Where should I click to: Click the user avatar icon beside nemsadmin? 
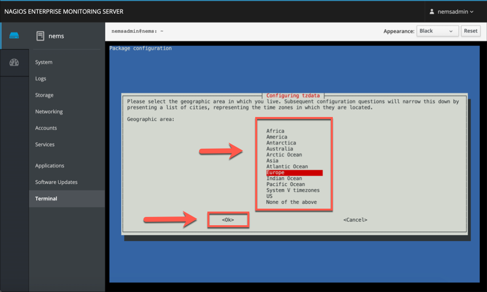(x=431, y=11)
